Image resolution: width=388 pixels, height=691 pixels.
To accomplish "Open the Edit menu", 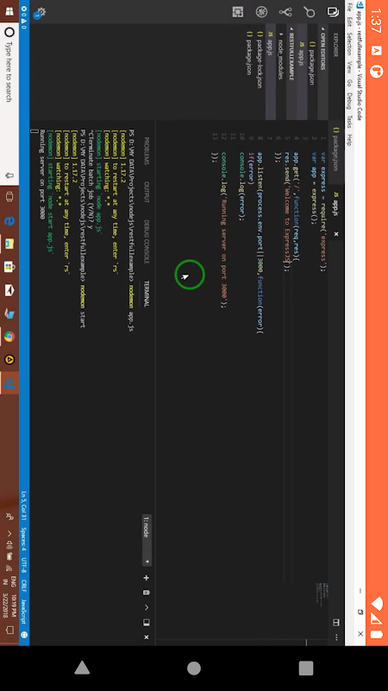I will point(349,21).
